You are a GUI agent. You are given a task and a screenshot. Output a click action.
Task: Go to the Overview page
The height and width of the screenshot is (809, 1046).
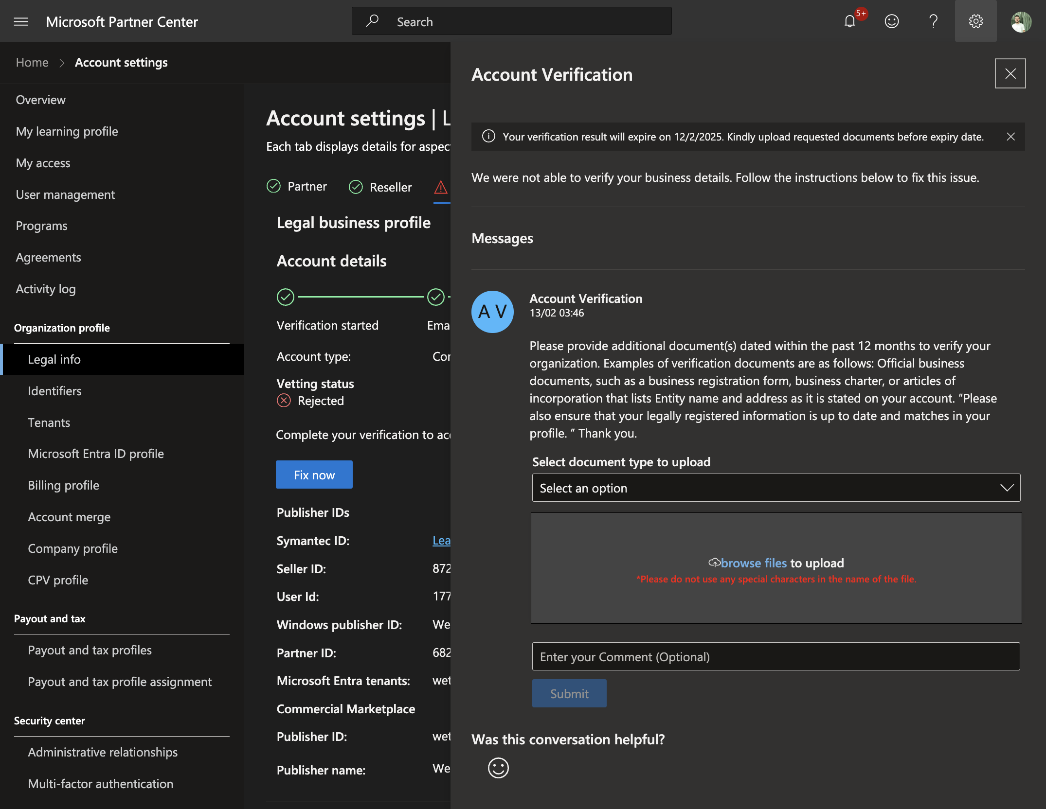pos(40,100)
